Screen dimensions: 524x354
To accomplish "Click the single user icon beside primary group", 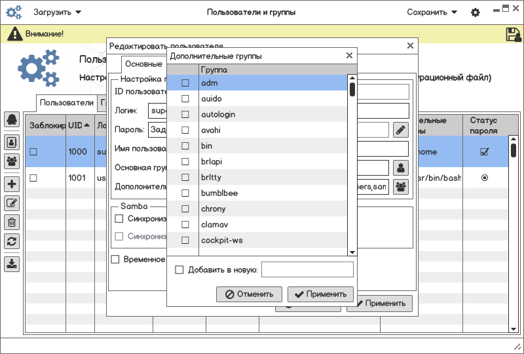I will [400, 168].
